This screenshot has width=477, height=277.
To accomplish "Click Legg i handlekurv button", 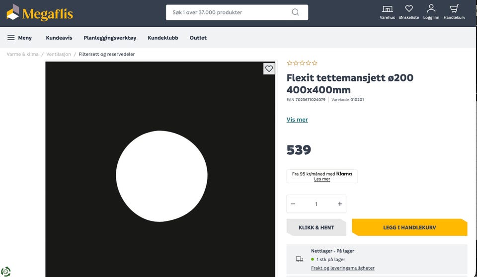I will pyautogui.click(x=409, y=227).
